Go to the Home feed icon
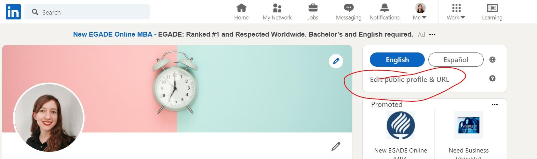The image size is (537, 159). pos(241,8)
